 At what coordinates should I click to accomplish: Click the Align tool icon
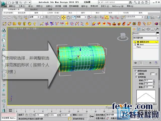pos(152,17)
